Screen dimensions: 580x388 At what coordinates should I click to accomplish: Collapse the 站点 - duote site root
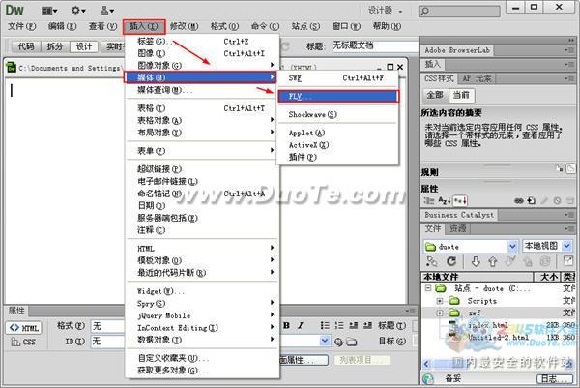pos(428,288)
